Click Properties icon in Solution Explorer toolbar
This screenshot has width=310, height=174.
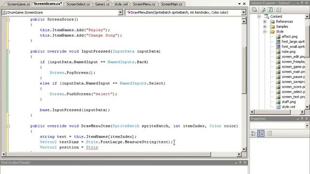click(x=254, y=10)
